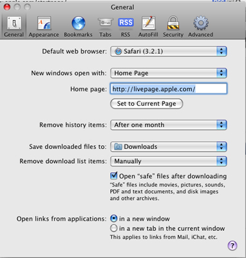Click the Home page URL field
The width and height of the screenshot is (246, 258).
[x=169, y=89]
